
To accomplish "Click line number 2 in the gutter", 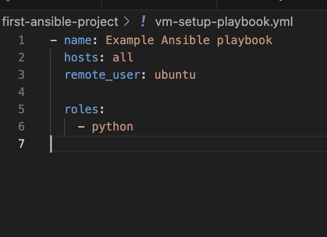I will (22, 58).
